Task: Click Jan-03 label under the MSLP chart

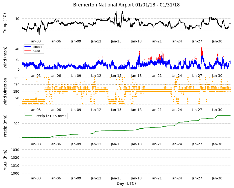Action: point(36,178)
